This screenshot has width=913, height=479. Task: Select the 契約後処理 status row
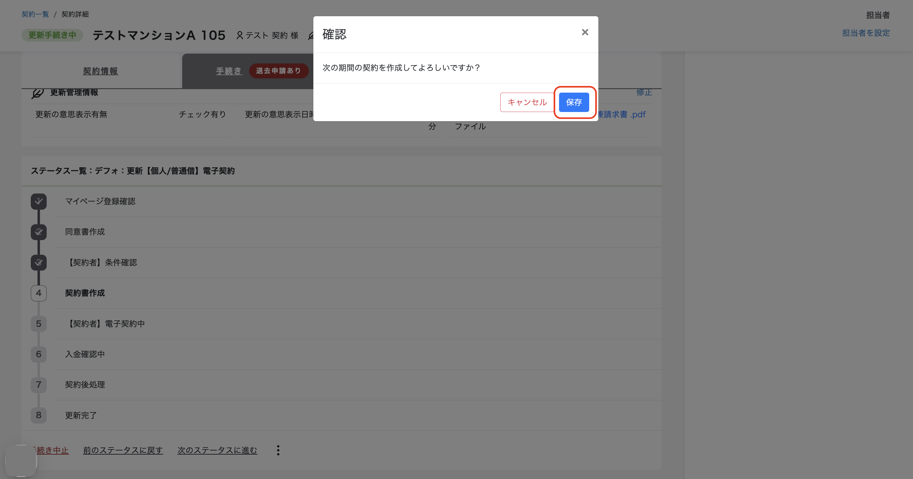pyautogui.click(x=358, y=385)
